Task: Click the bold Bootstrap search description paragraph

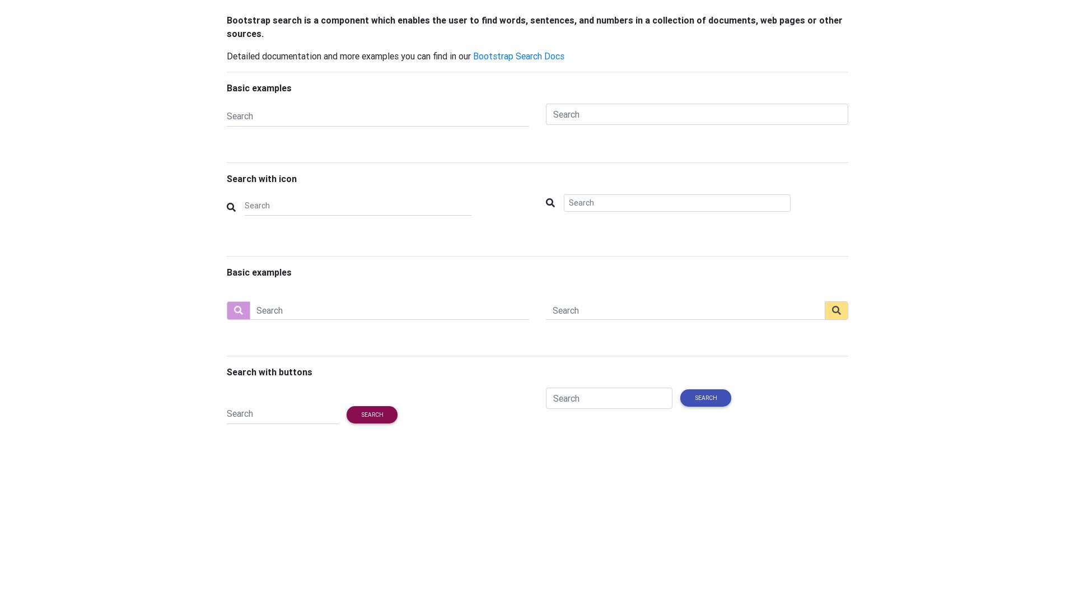Action: coord(534,27)
